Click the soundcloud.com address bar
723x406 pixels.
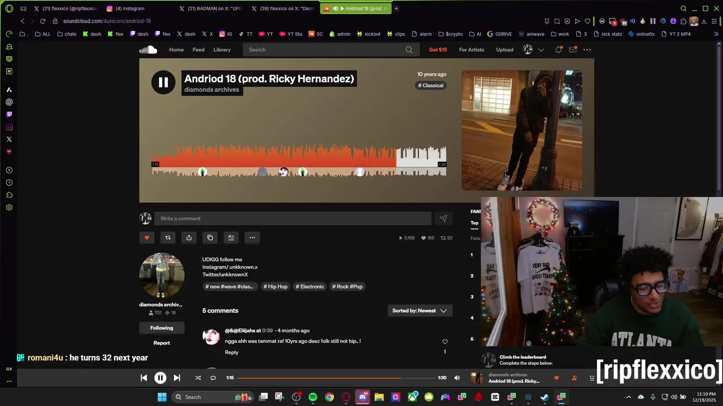106,21
